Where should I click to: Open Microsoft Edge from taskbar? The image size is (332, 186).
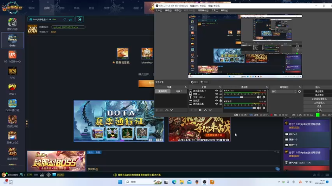tap(174, 182)
